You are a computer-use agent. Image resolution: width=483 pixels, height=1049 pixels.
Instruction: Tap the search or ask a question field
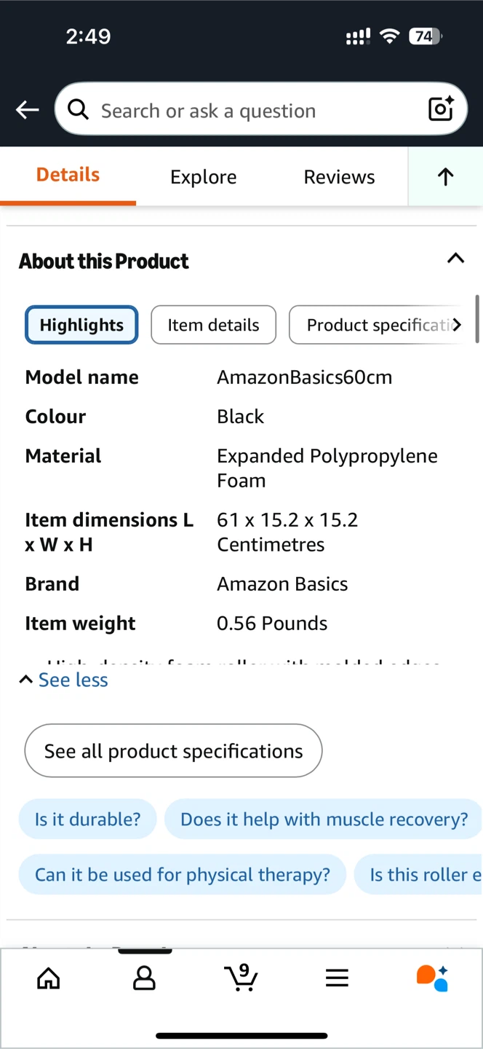pos(247,110)
